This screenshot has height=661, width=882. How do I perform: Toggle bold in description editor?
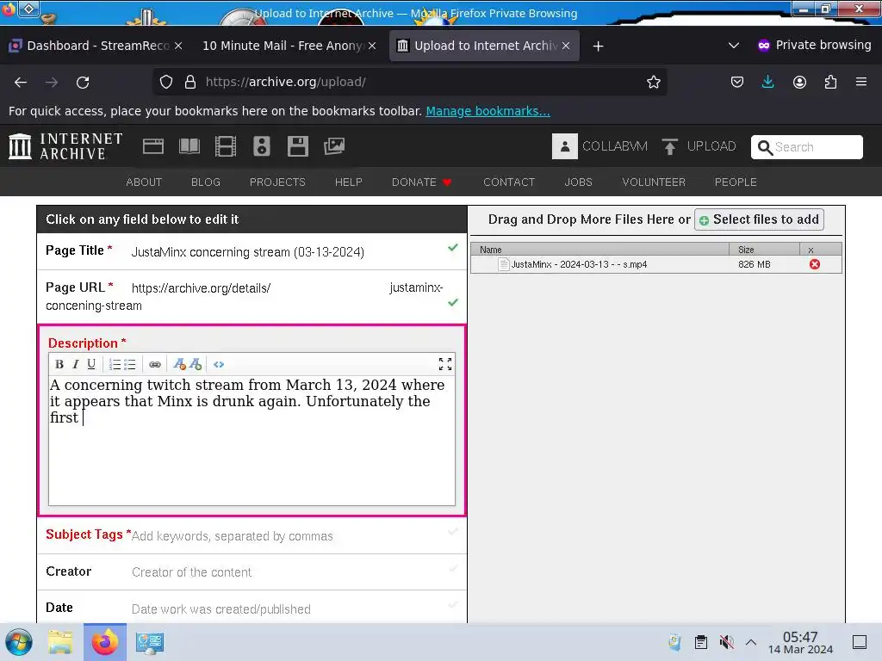[59, 364]
